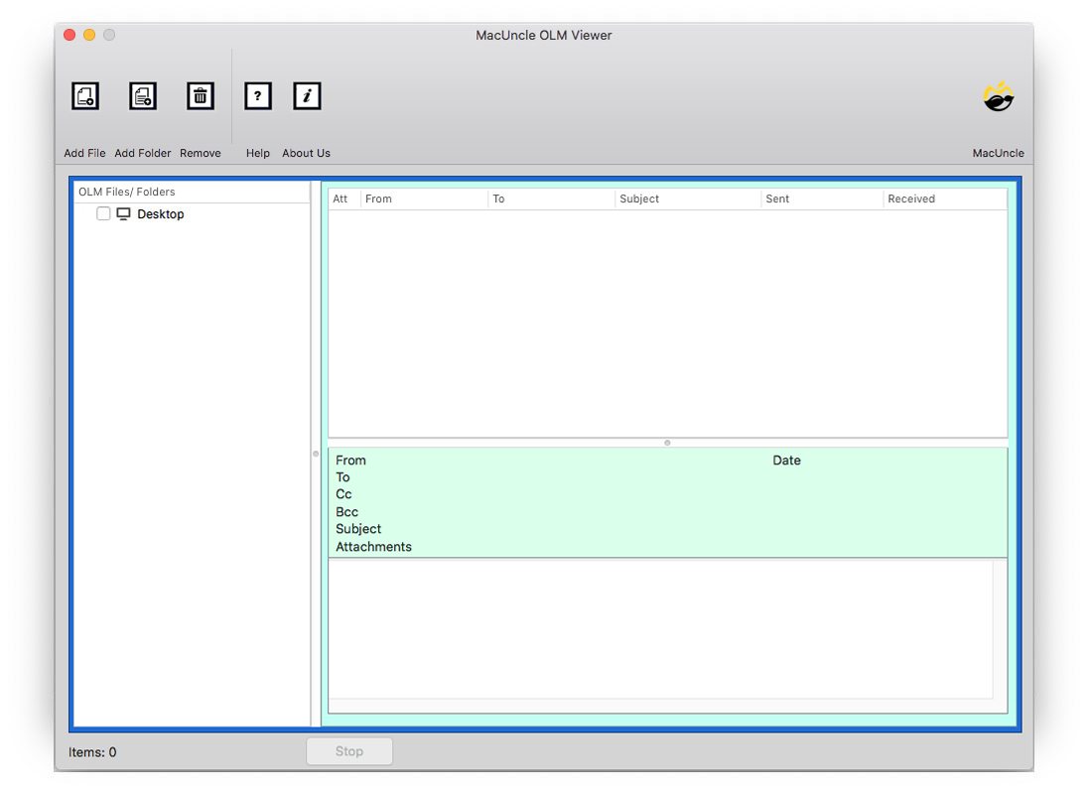Select the Remove trash icon

[x=200, y=95]
